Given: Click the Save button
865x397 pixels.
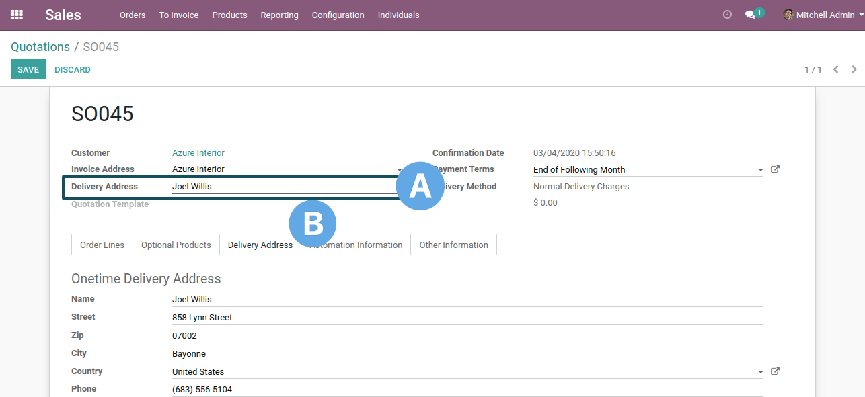Looking at the screenshot, I should [x=28, y=69].
